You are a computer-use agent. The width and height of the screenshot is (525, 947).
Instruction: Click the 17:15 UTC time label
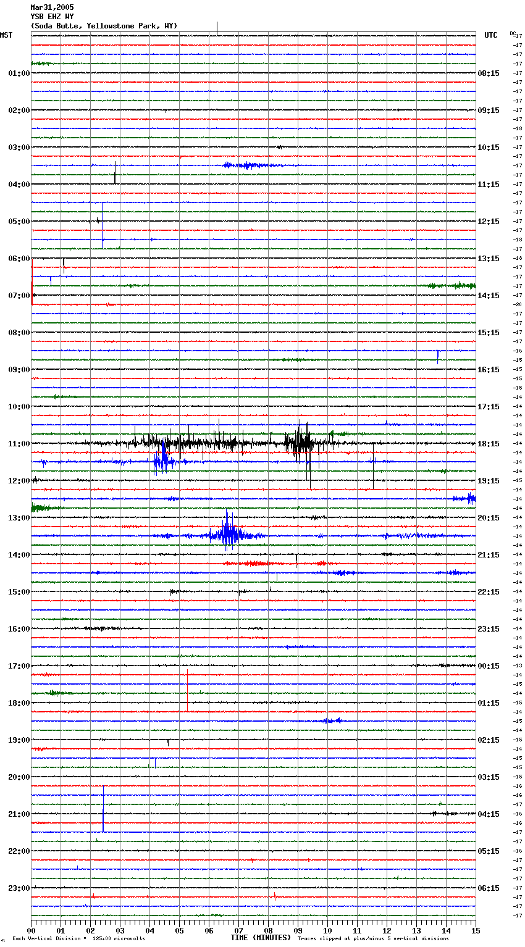pos(489,407)
